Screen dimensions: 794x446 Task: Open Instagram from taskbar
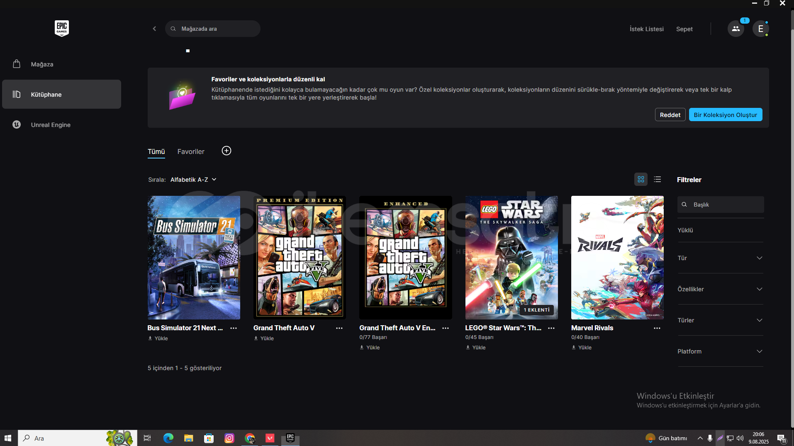tap(229, 438)
